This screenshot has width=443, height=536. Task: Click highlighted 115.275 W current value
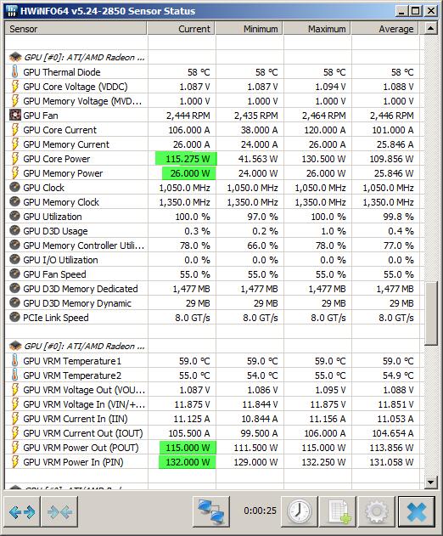point(186,159)
